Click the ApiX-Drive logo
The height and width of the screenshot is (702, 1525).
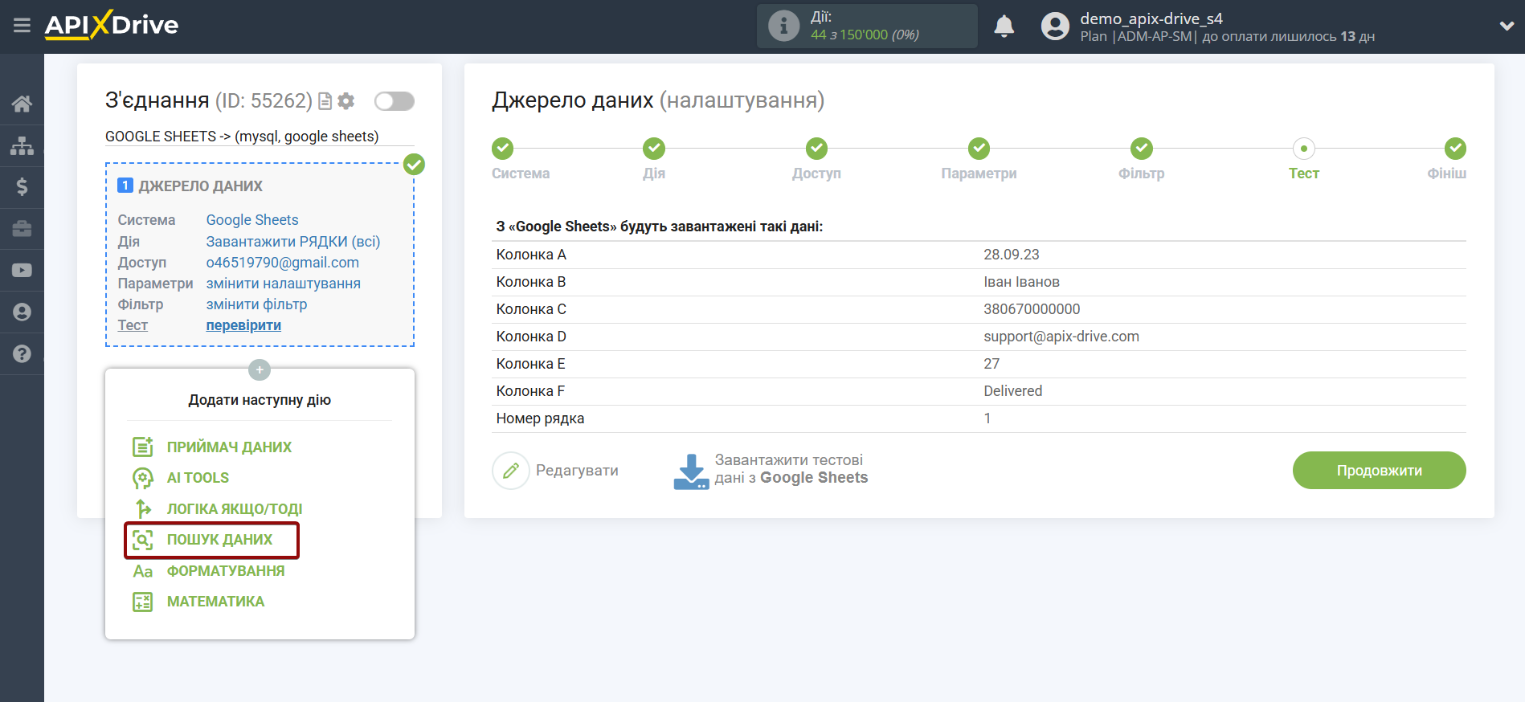click(x=112, y=25)
